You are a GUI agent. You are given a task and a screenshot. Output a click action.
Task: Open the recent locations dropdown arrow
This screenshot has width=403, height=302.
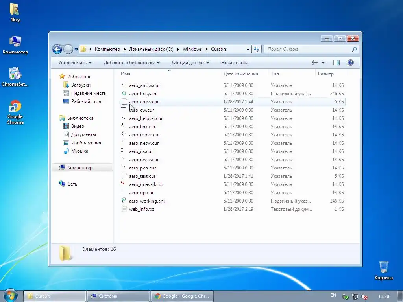(x=76, y=49)
